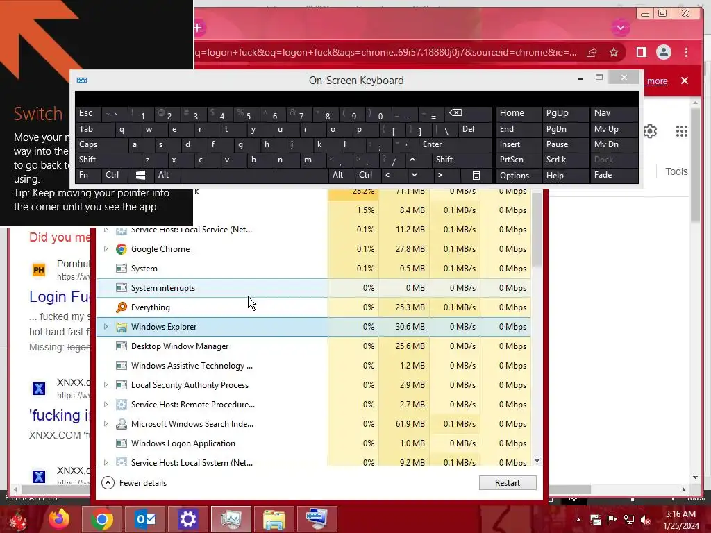Click Task Manager scroll down arrow
Image resolution: width=711 pixels, height=533 pixels.
[537, 460]
